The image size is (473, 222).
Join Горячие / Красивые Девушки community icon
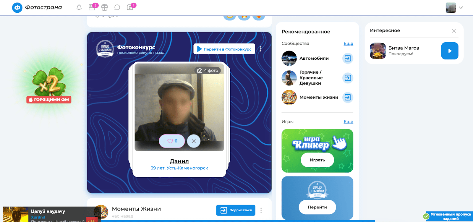pyautogui.click(x=348, y=78)
